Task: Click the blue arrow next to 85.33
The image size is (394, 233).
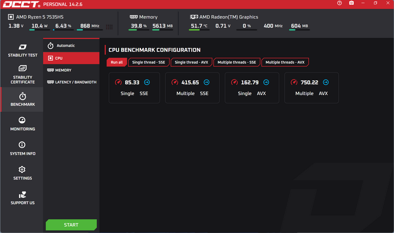Action: 147,82
